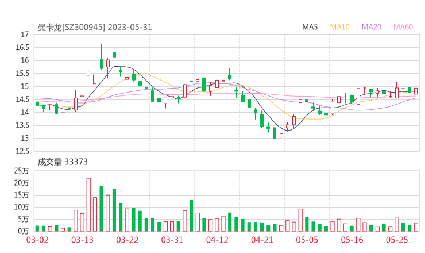Click the 成交量 33373 volume label
Screen dimensions: 425x253
(x=63, y=162)
